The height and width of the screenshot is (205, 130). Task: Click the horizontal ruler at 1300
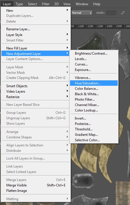click(100, 26)
